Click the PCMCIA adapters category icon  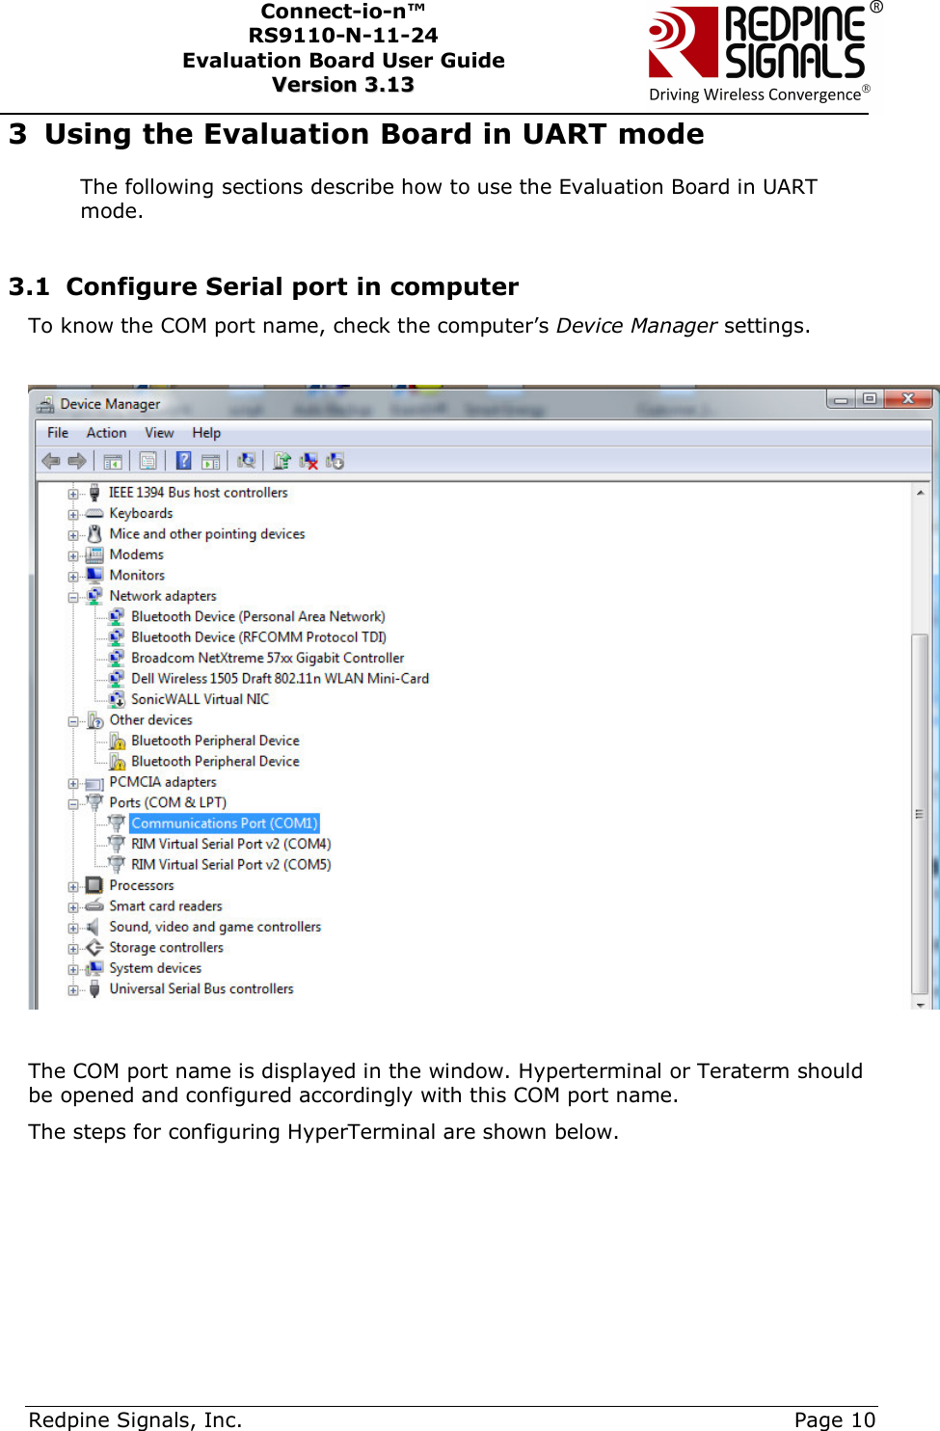click(x=94, y=783)
